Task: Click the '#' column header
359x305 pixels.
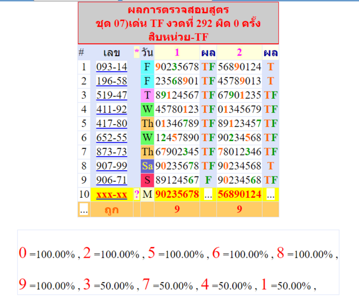Action: pyautogui.click(x=81, y=52)
